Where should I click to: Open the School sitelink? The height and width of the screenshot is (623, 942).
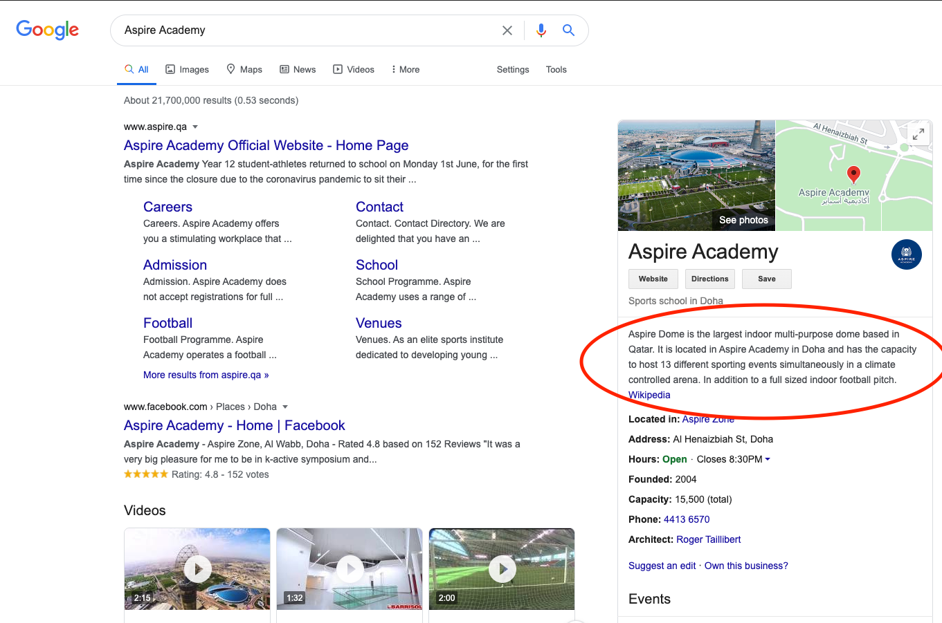(x=377, y=265)
